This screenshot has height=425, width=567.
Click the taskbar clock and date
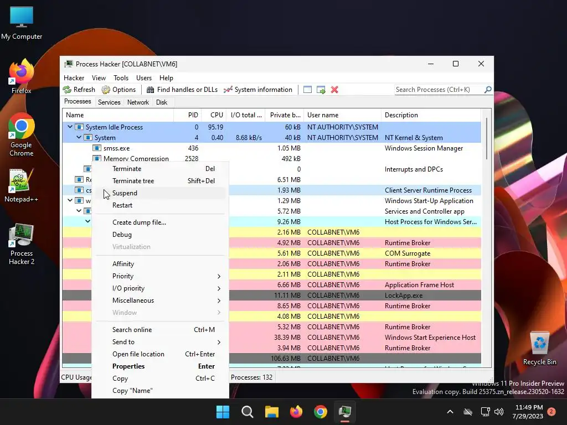click(x=528, y=412)
